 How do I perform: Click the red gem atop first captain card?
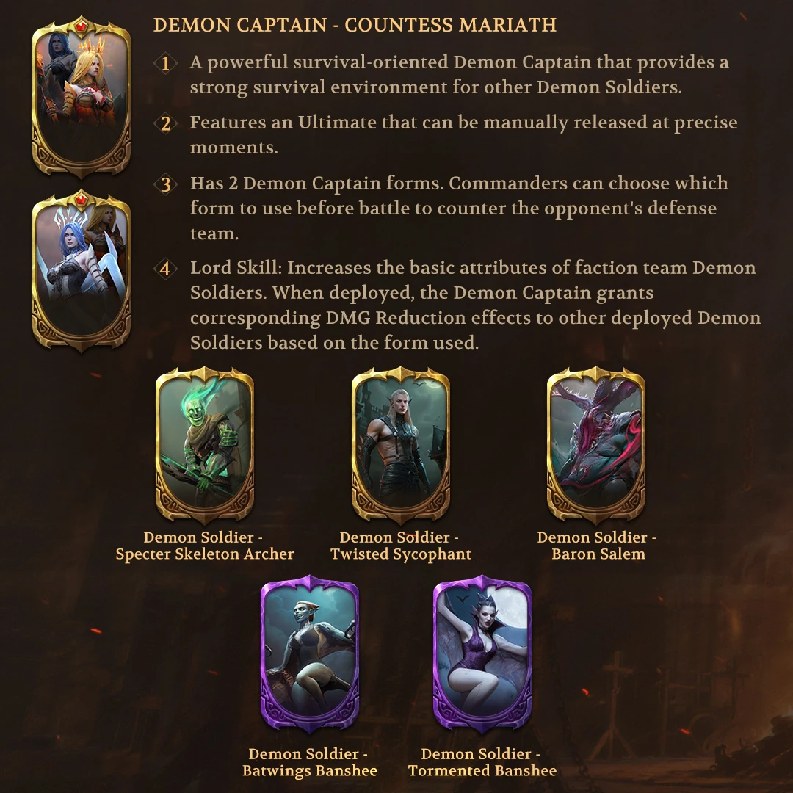click(x=81, y=26)
